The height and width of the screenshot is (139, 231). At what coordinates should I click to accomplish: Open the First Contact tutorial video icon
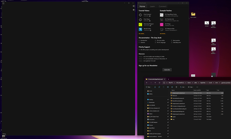coord(140,15)
